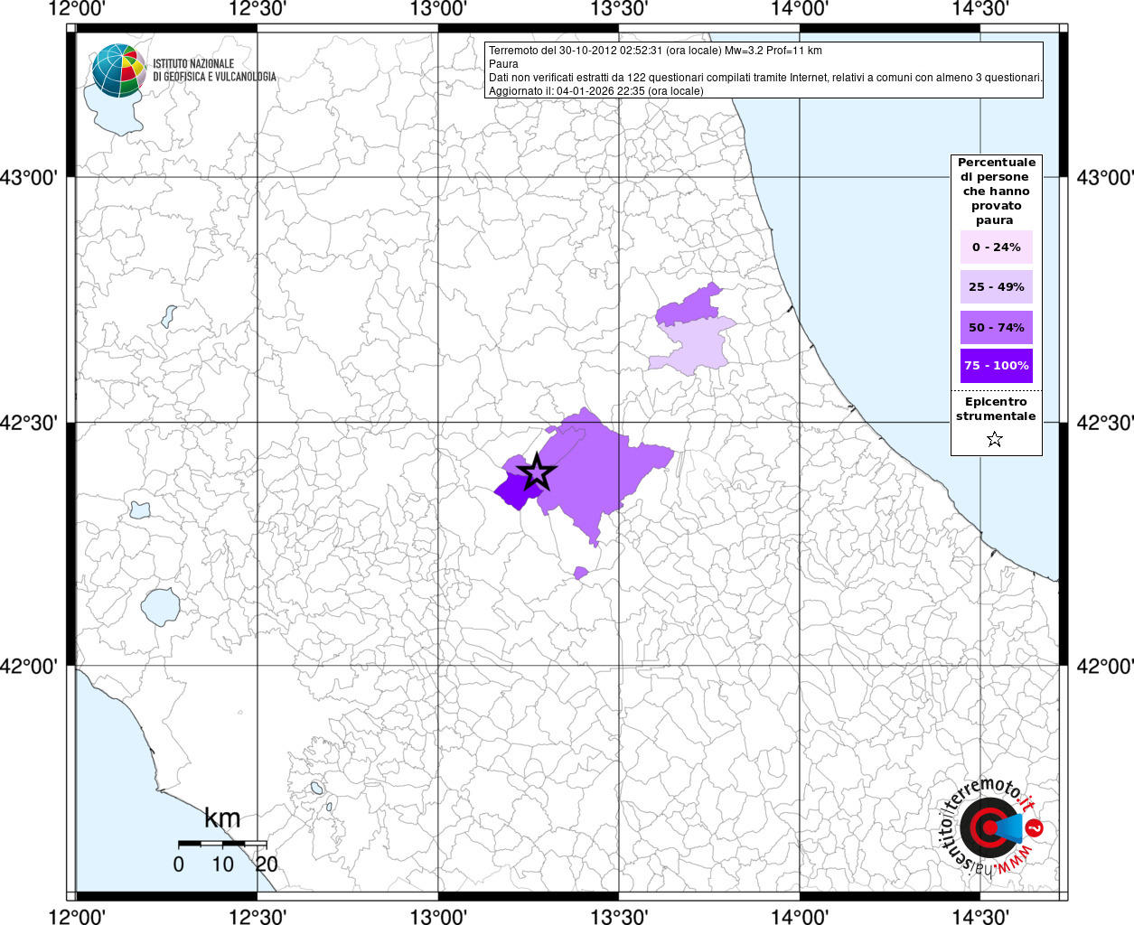1134x925 pixels.
Task: Click the purple municipality above the lavender one
Action: tap(690, 305)
